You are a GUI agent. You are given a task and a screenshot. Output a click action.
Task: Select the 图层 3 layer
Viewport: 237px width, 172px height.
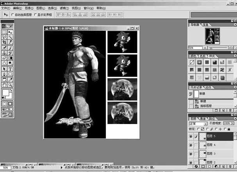[x=211, y=154]
